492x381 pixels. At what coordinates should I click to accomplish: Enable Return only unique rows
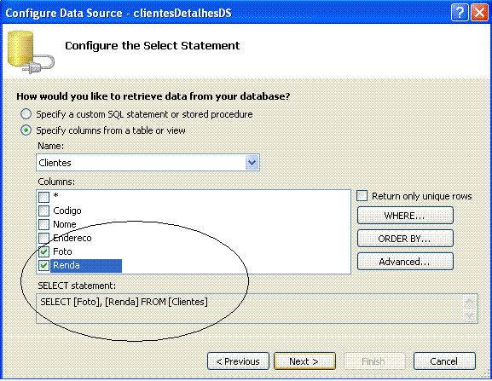[362, 196]
